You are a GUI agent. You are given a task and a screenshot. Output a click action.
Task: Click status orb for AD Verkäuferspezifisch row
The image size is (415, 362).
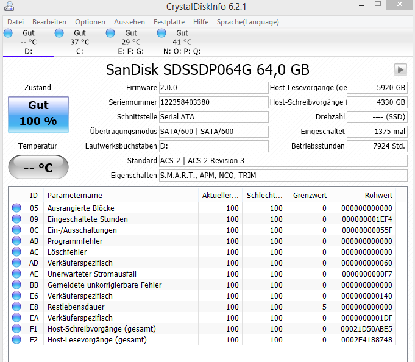tap(16, 263)
